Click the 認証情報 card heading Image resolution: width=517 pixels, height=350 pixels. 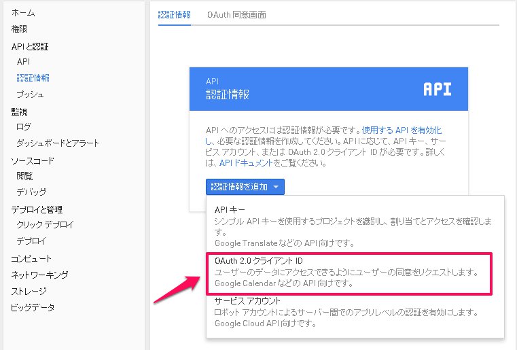click(228, 94)
